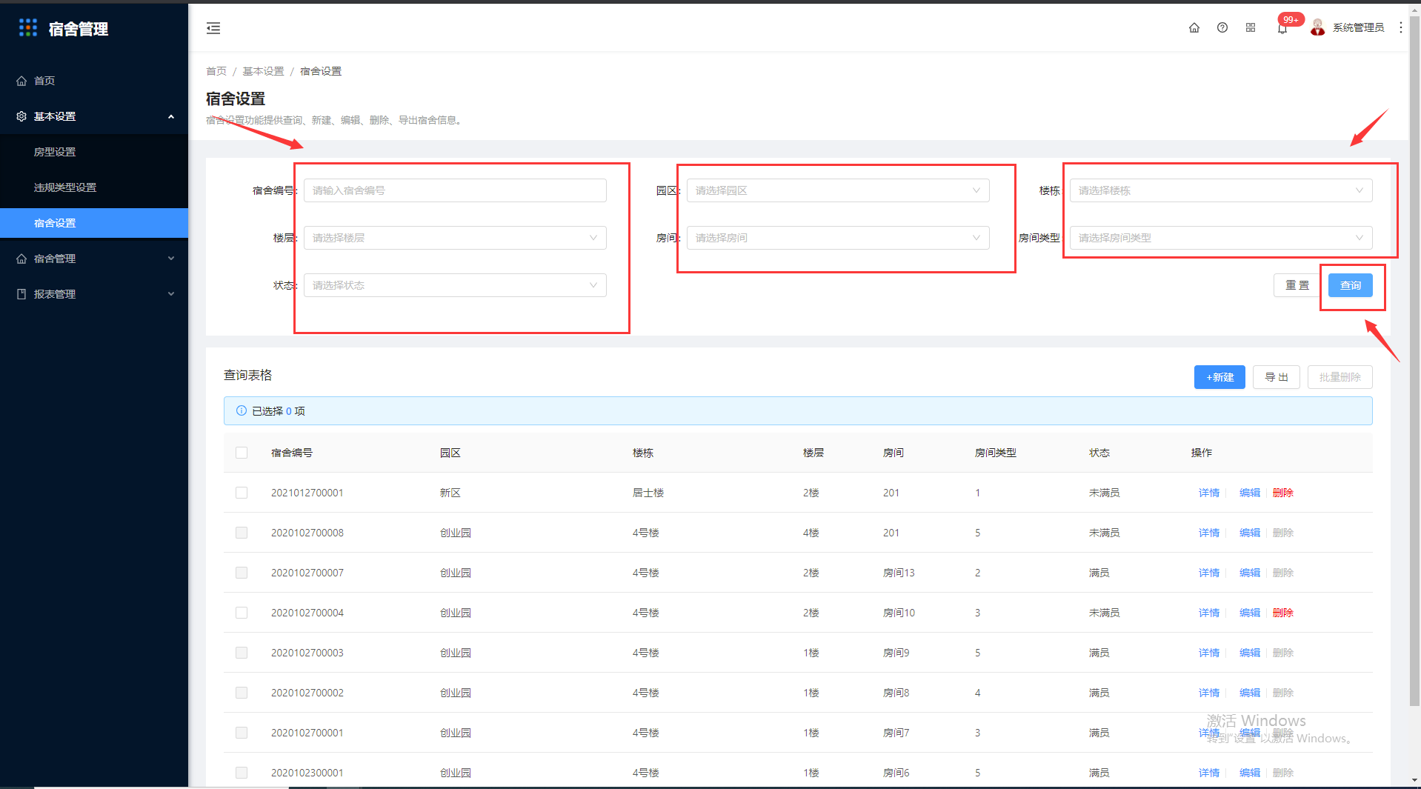This screenshot has width=1421, height=789.
Task: Click the 宿舍管理 app logo grid icon
Action: tap(28, 28)
